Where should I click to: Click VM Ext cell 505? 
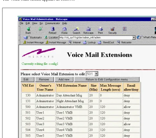[x=28, y=136]
